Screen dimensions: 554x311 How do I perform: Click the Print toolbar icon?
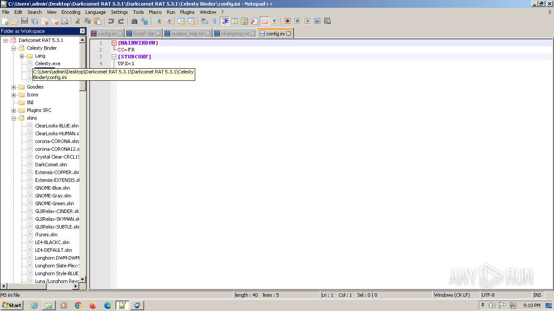pyautogui.click(x=64, y=21)
